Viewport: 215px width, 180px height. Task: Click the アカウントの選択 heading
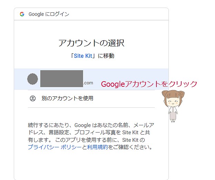pyautogui.click(x=91, y=43)
